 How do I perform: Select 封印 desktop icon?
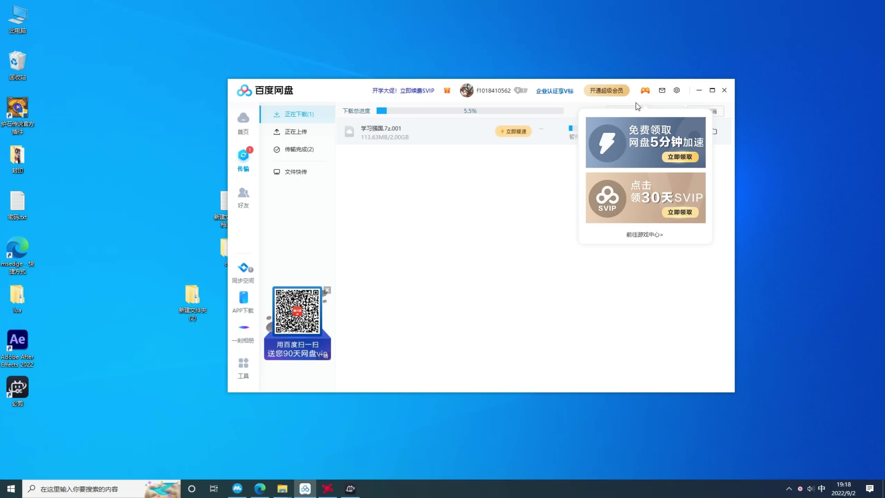coord(17,159)
